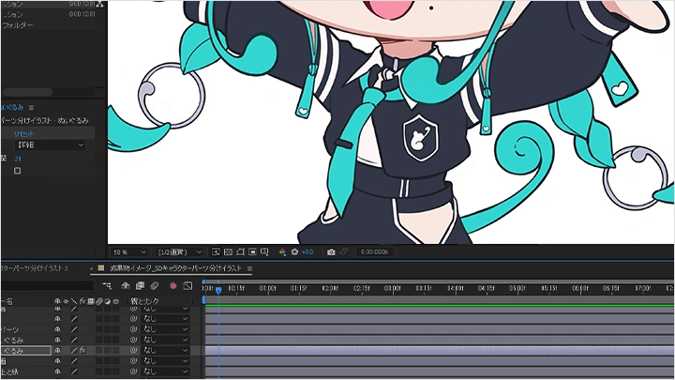Toggle the fx switch on the selected ぐるみ layer
The height and width of the screenshot is (380, 675).
pyautogui.click(x=82, y=350)
